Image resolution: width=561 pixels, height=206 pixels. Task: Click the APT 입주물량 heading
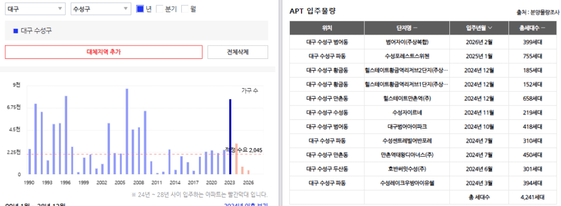[312, 11]
